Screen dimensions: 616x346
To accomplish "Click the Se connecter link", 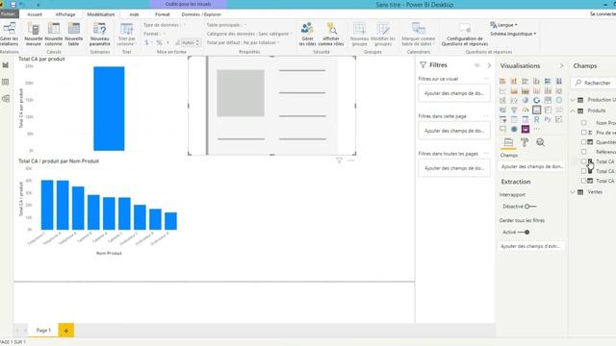I will [603, 13].
